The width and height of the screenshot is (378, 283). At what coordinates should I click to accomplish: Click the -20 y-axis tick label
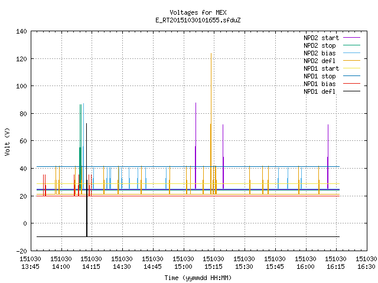point(21,251)
